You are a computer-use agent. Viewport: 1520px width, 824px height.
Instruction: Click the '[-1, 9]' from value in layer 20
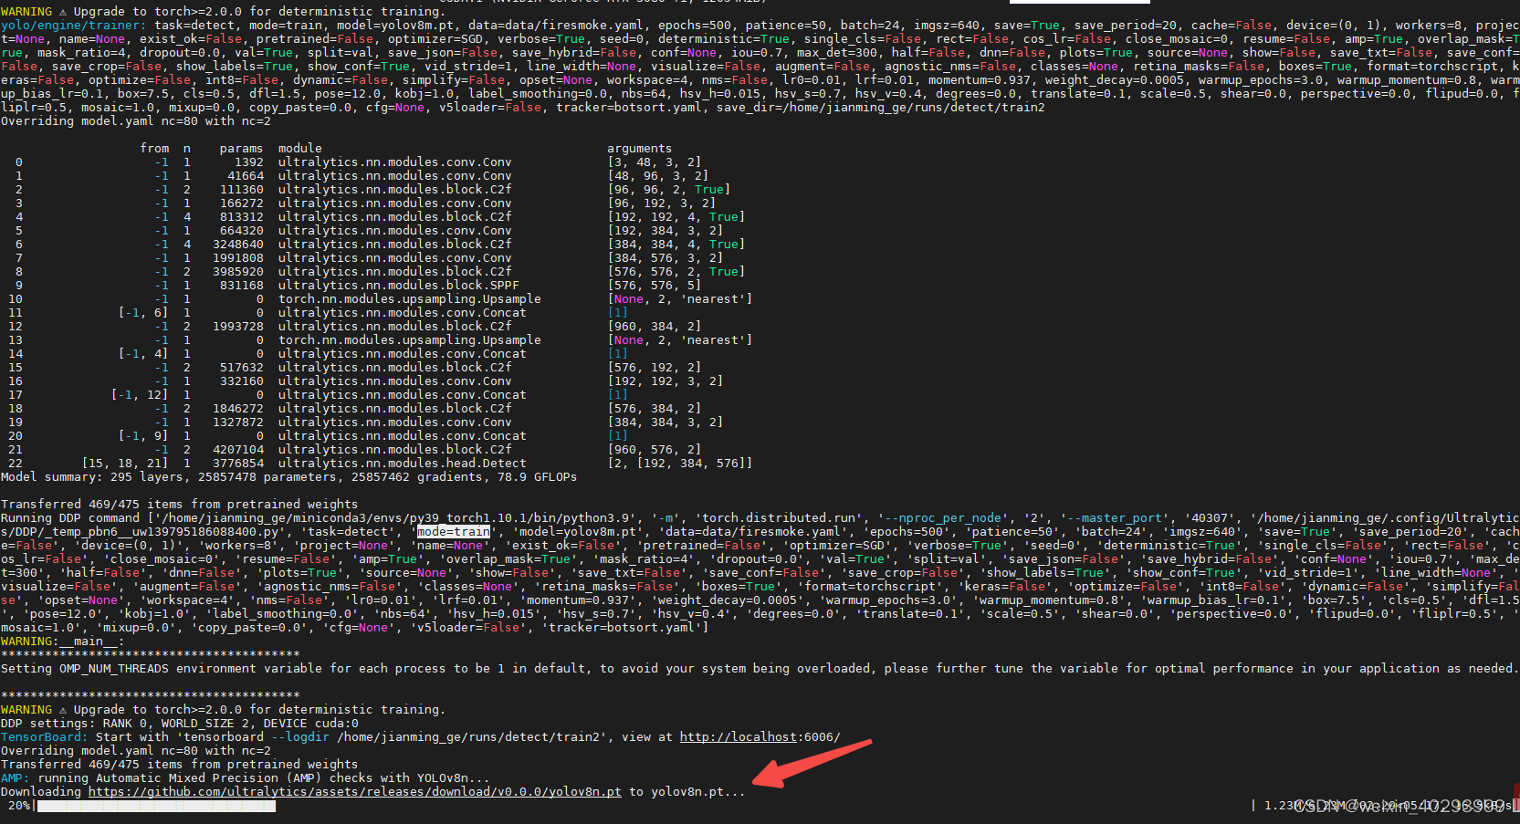click(x=143, y=436)
